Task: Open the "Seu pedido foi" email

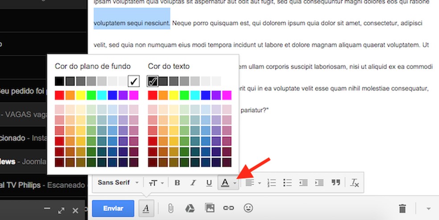Action: pos(23,91)
